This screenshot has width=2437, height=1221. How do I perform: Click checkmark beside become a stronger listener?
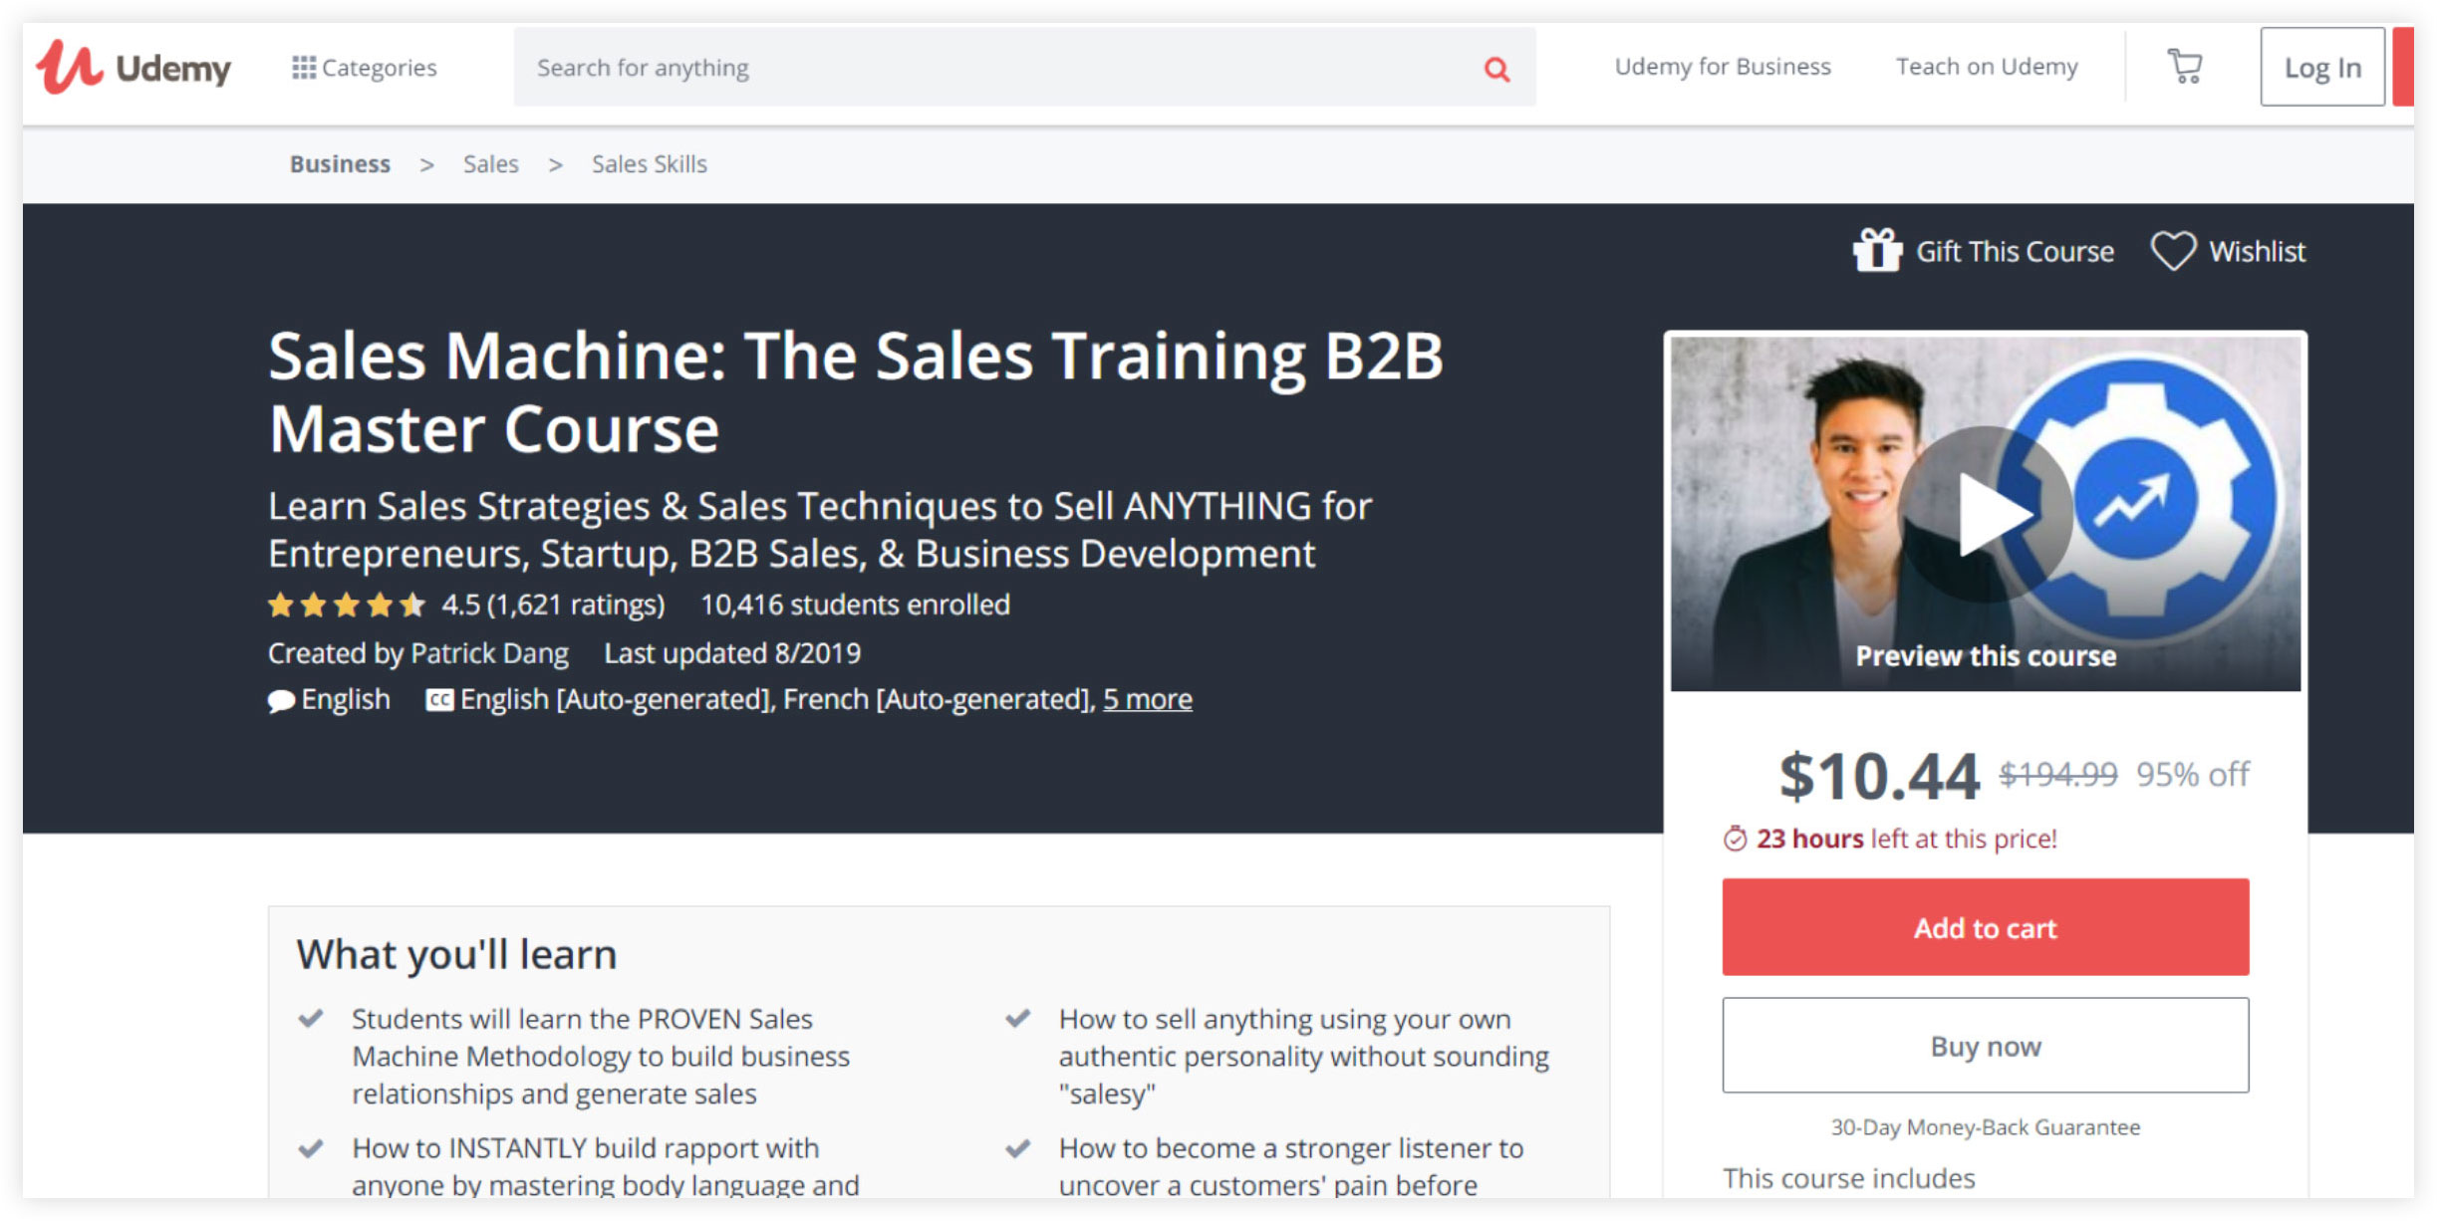(x=1018, y=1148)
